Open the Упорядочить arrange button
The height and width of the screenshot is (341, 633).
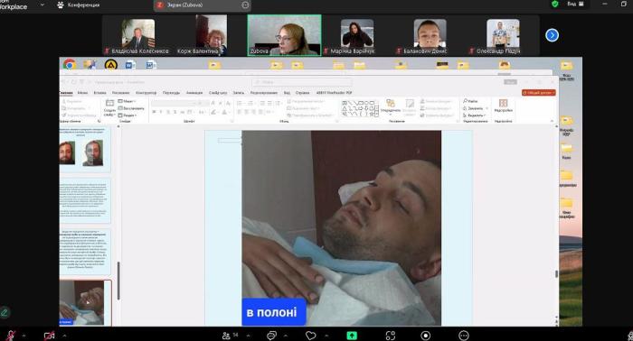pos(391,106)
